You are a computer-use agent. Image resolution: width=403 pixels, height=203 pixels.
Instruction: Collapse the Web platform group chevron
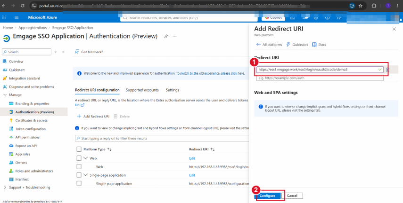(86, 158)
